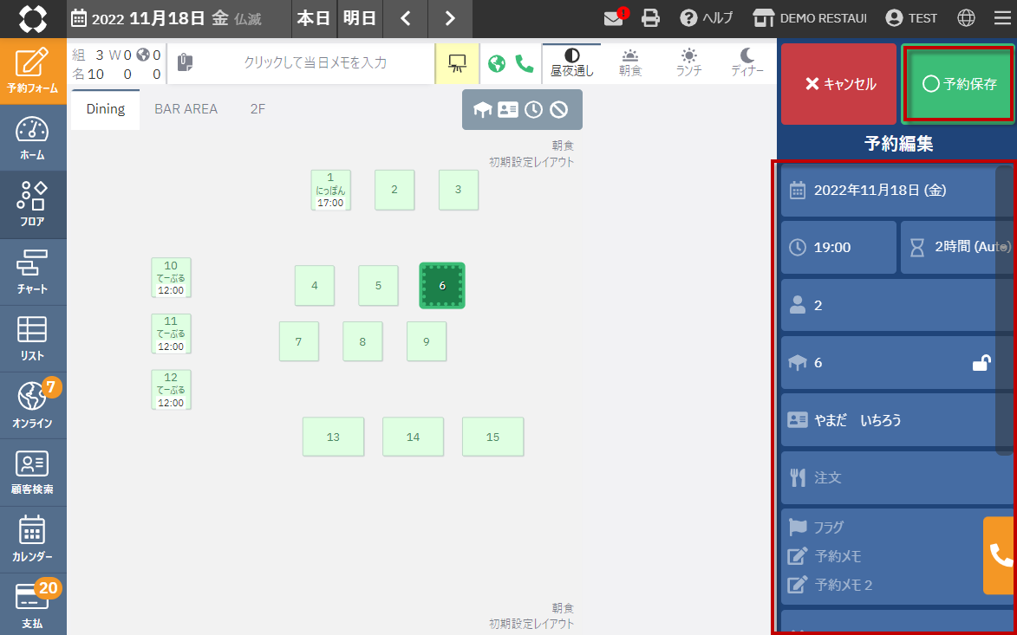The height and width of the screenshot is (635, 1017).
Task: Open the TEST user account menu
Action: coord(911,18)
